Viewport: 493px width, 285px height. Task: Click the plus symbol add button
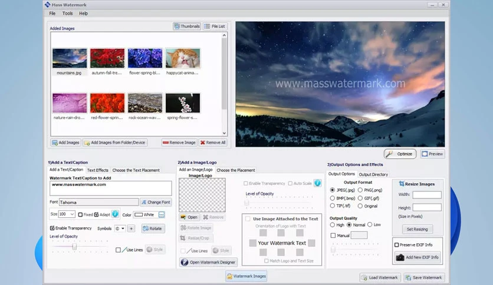click(131, 228)
